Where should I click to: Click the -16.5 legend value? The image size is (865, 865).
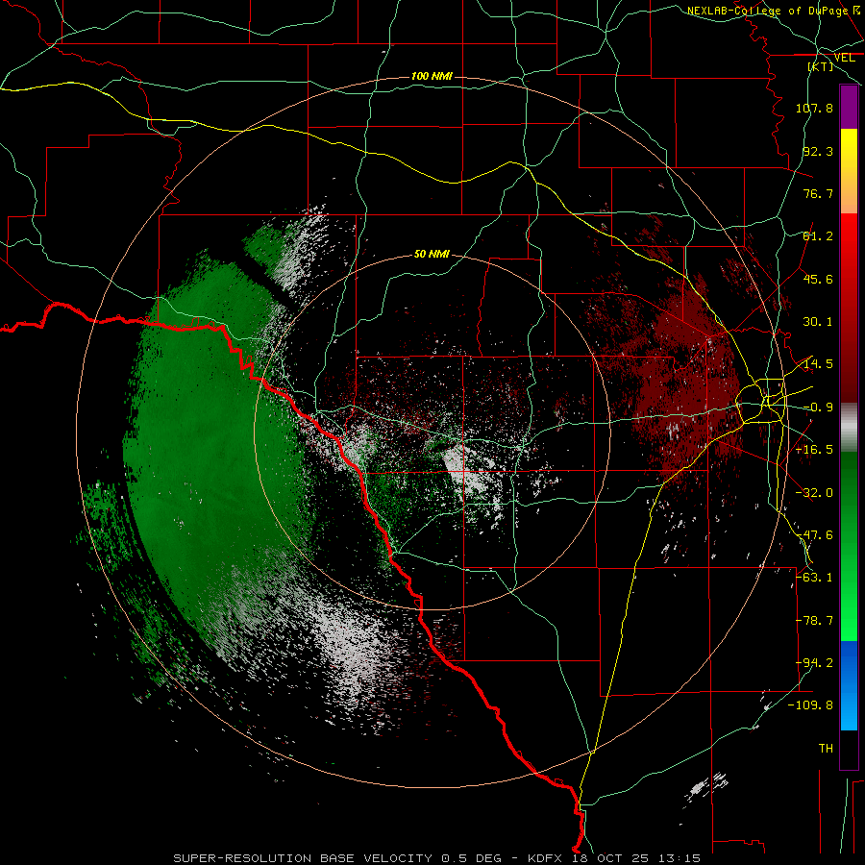click(814, 450)
